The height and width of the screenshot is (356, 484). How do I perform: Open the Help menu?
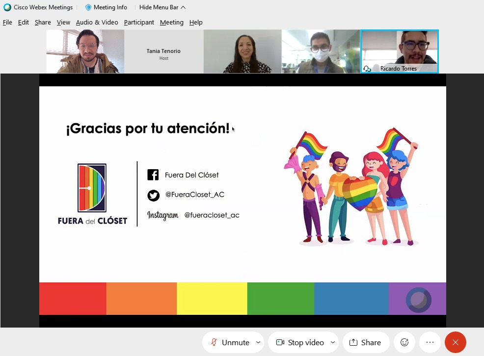[196, 22]
